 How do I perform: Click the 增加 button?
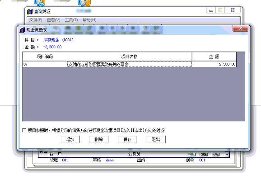coord(70,139)
